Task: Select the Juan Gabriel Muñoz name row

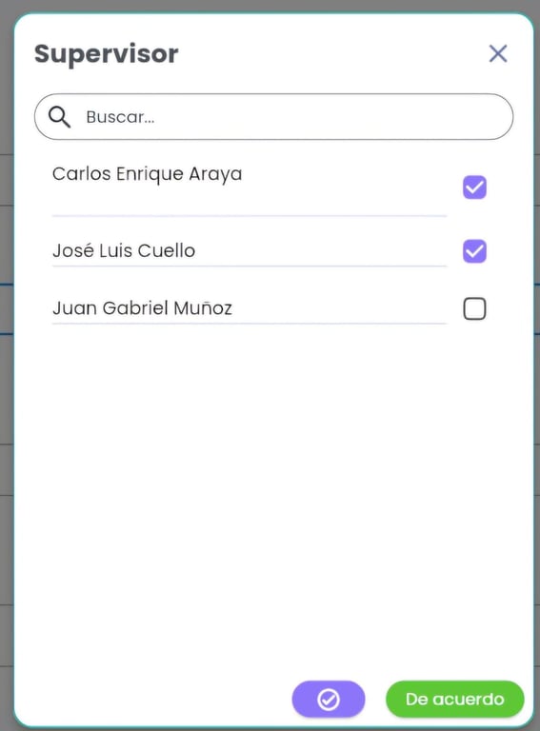Action: pos(250,308)
